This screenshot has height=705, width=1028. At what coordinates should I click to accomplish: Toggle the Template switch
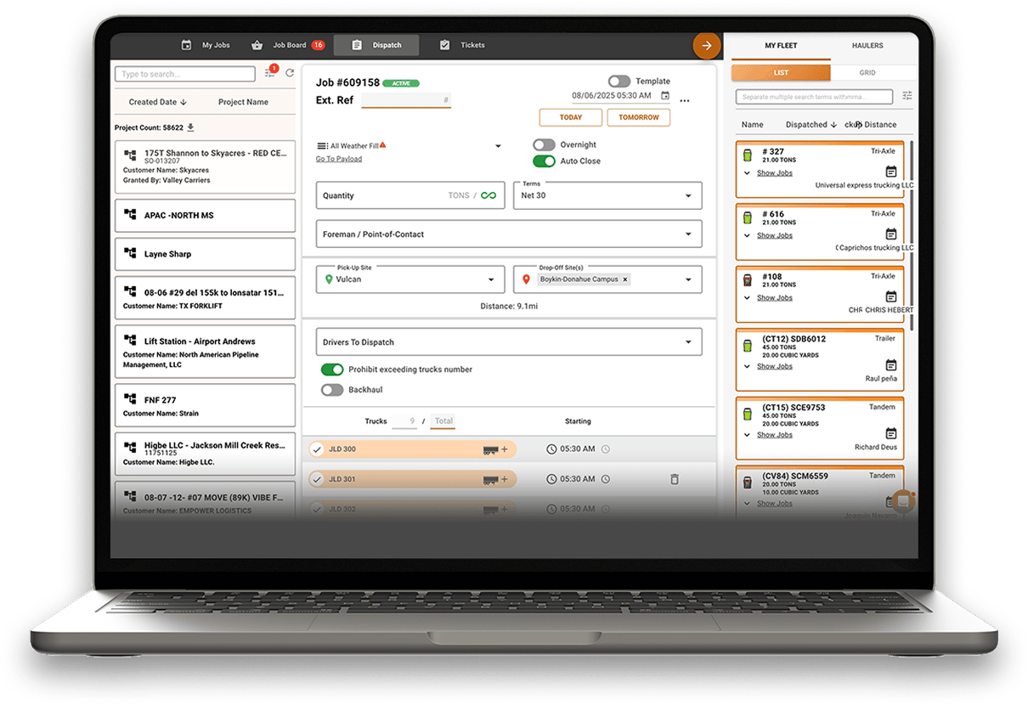619,82
